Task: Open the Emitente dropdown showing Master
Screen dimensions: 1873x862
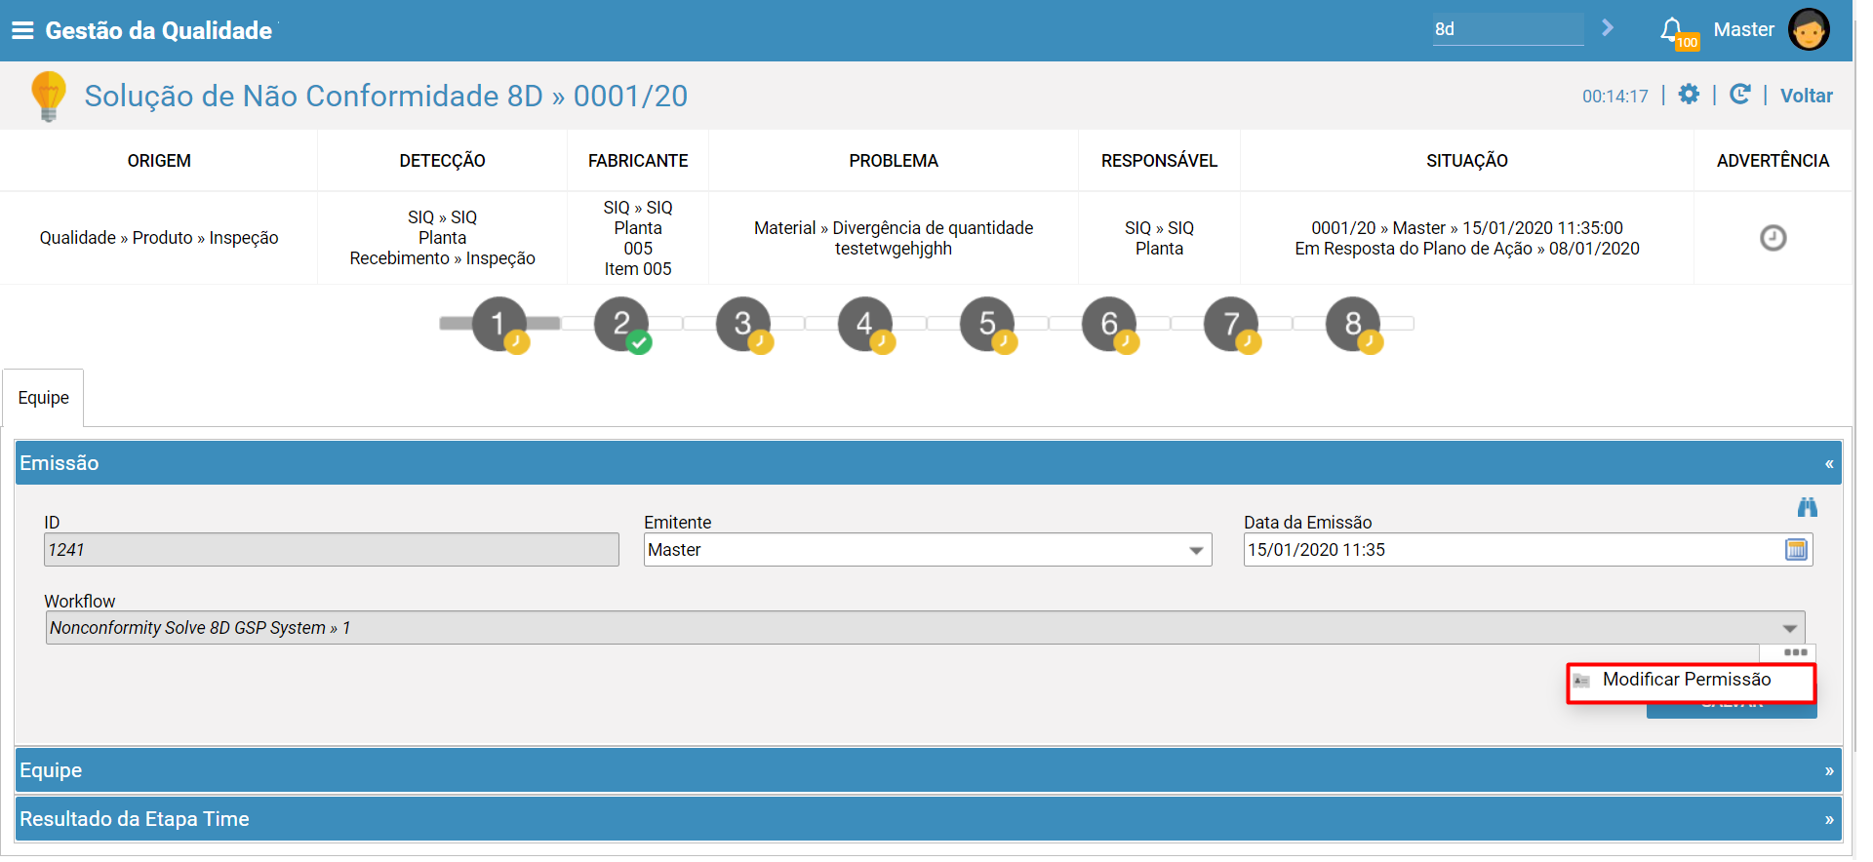Action: click(928, 550)
